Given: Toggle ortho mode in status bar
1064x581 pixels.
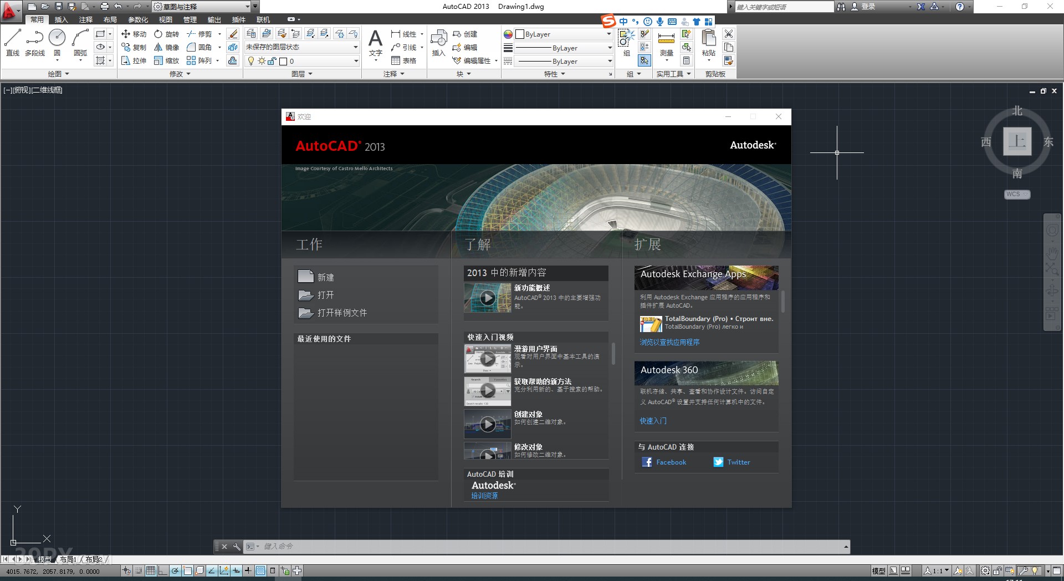Looking at the screenshot, I should tap(162, 571).
